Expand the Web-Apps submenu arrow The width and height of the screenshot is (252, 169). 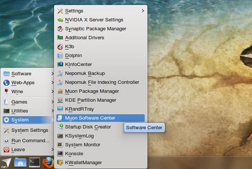pos(52,83)
